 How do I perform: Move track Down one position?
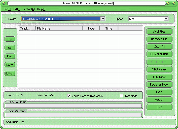[10, 65]
